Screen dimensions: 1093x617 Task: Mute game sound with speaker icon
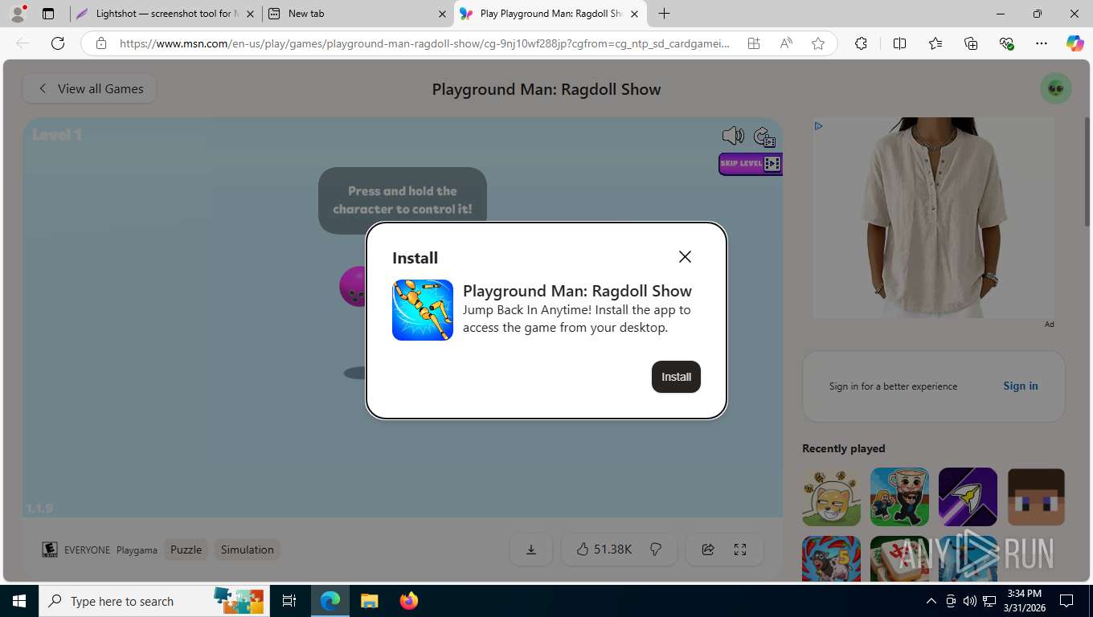pos(733,136)
